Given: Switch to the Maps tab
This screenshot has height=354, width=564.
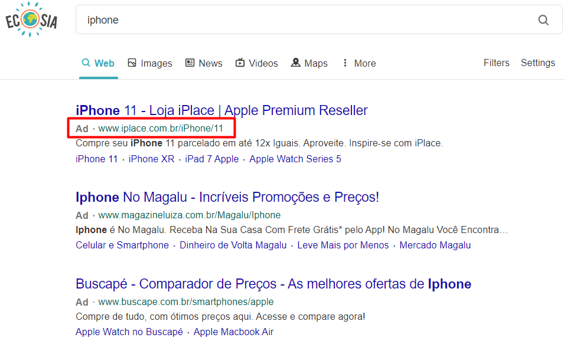Looking at the screenshot, I should (x=309, y=63).
